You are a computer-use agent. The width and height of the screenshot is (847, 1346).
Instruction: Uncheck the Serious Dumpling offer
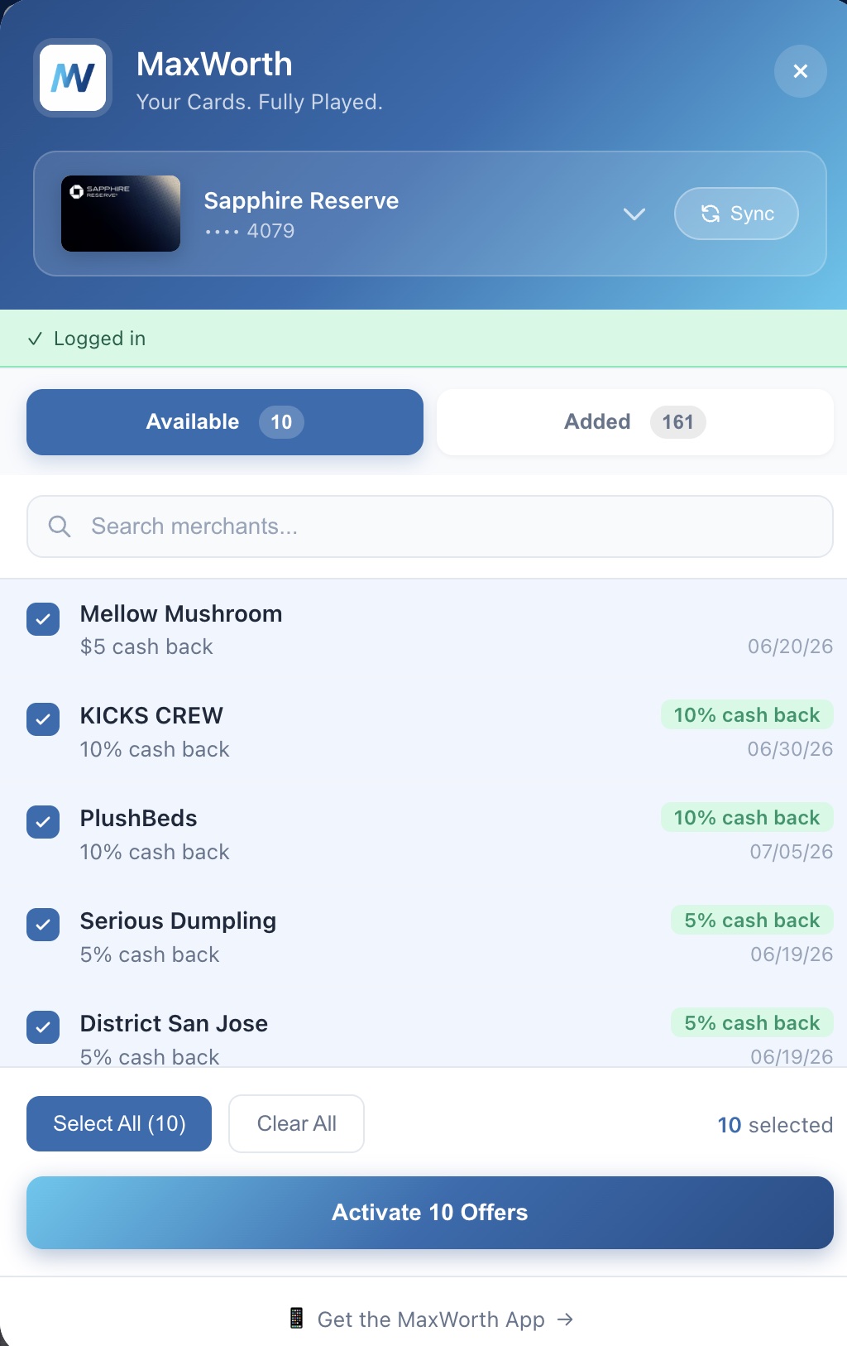coord(43,925)
